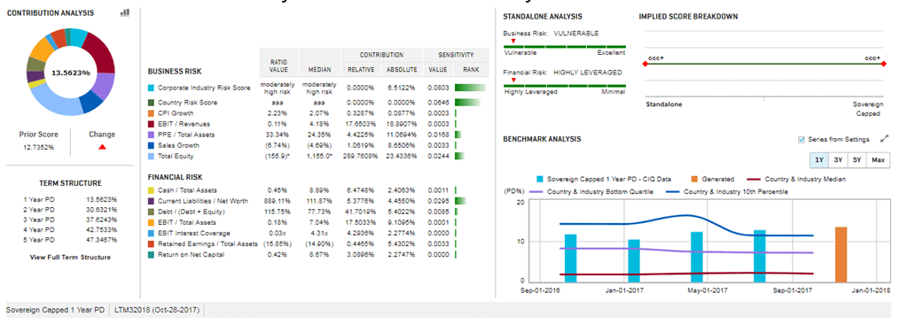Click Current Liabilities / Net Worth swatch
The width and height of the screenshot is (900, 324).
coord(151,201)
